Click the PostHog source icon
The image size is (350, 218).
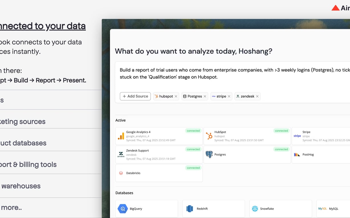point(296,154)
